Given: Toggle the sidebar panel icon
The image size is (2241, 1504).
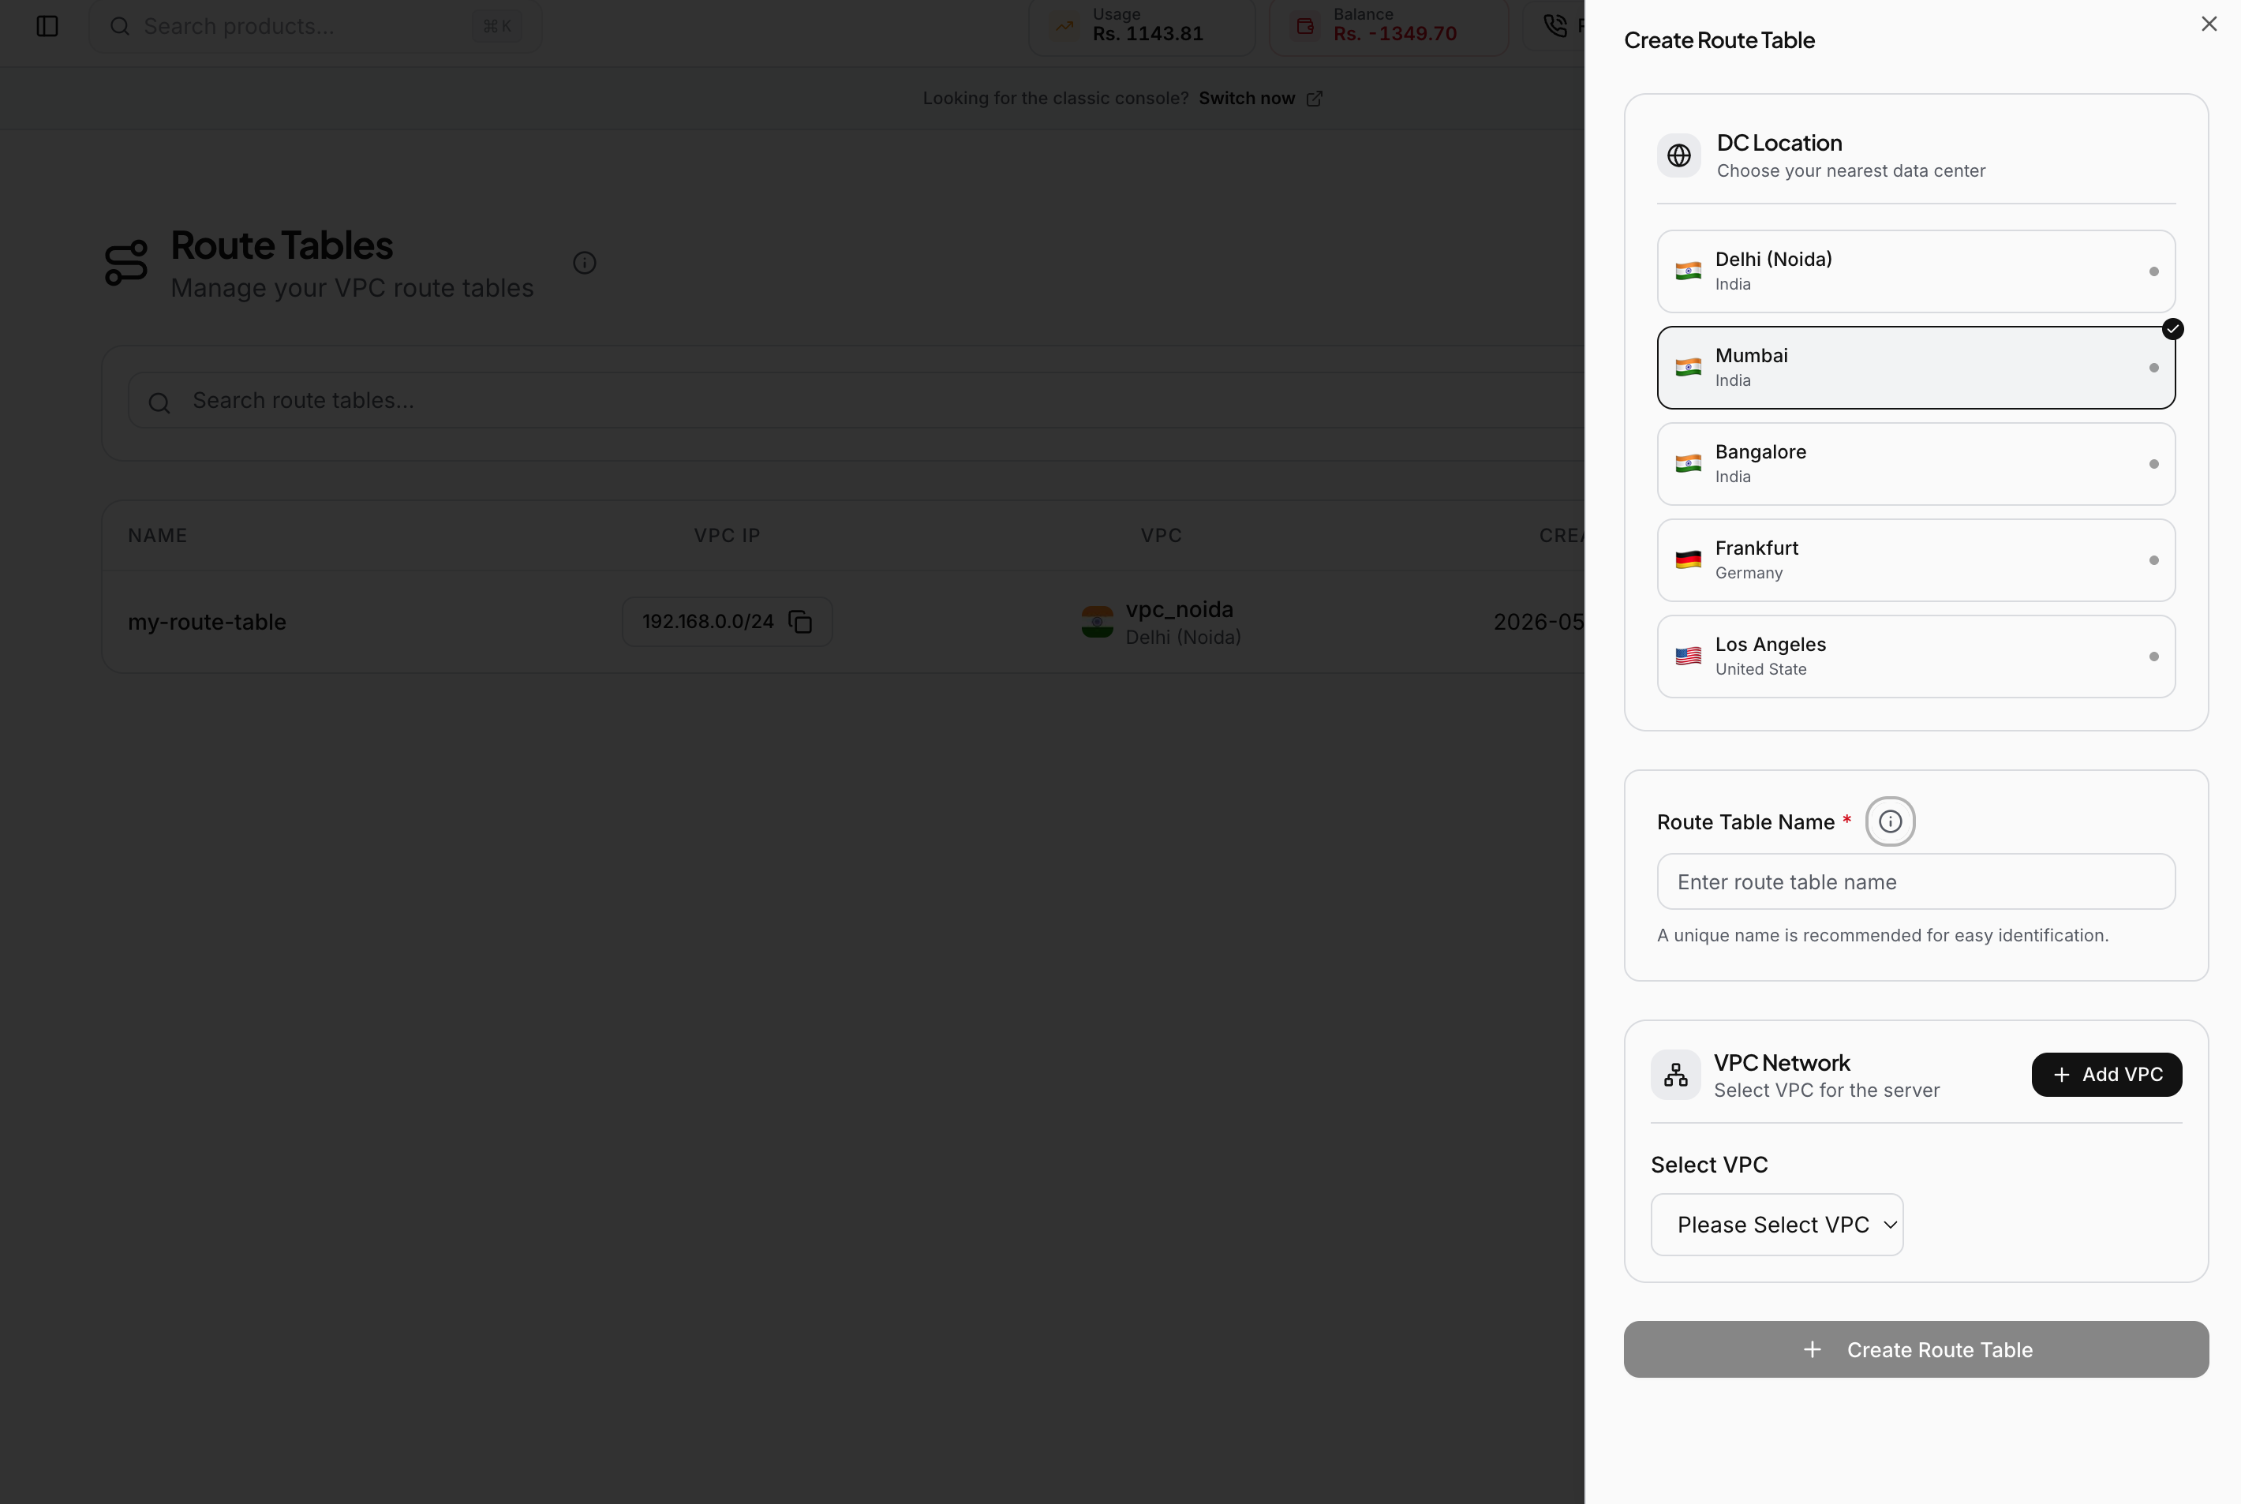Looking at the screenshot, I should coord(47,26).
